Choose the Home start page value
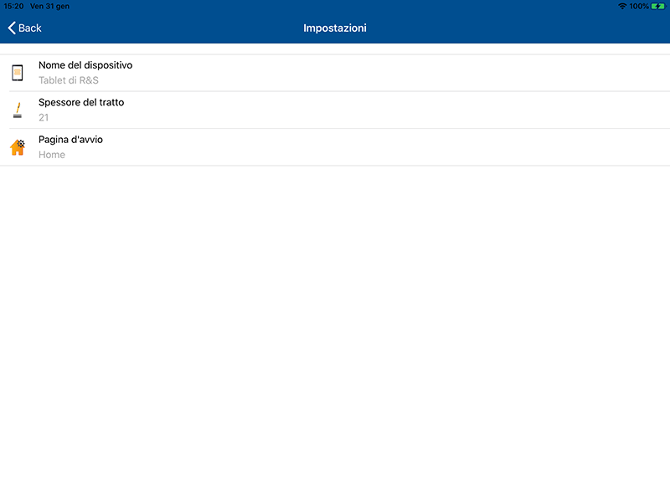 pyautogui.click(x=52, y=155)
